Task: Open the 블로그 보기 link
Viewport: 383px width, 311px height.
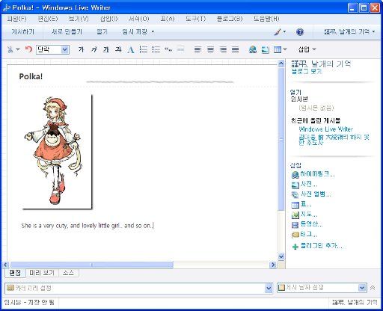Action: 307,72
